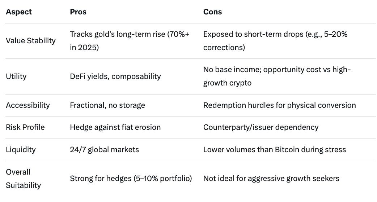The width and height of the screenshot is (377, 202).
Task: Click the Pros column header
Action: [78, 12]
